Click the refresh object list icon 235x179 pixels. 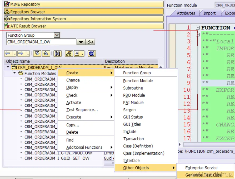[92, 54]
